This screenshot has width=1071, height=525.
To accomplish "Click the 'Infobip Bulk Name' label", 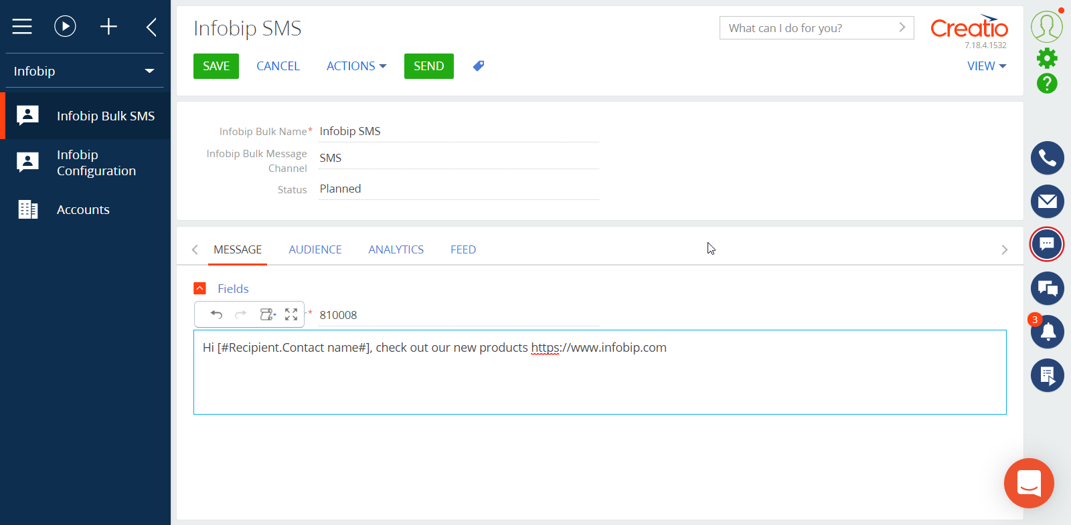I will (263, 132).
